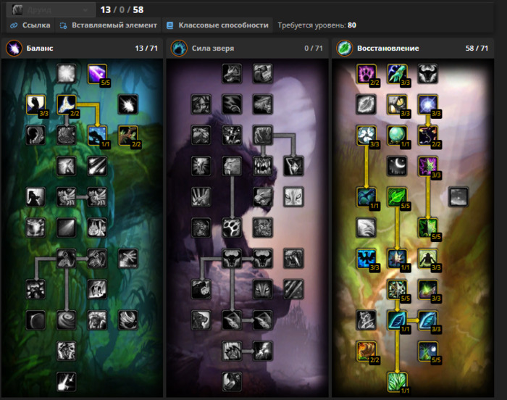Image resolution: width=507 pixels, height=400 pixels.
Task: Click Nature's Swiftness talent with 1/1
Action: [x=366, y=197]
